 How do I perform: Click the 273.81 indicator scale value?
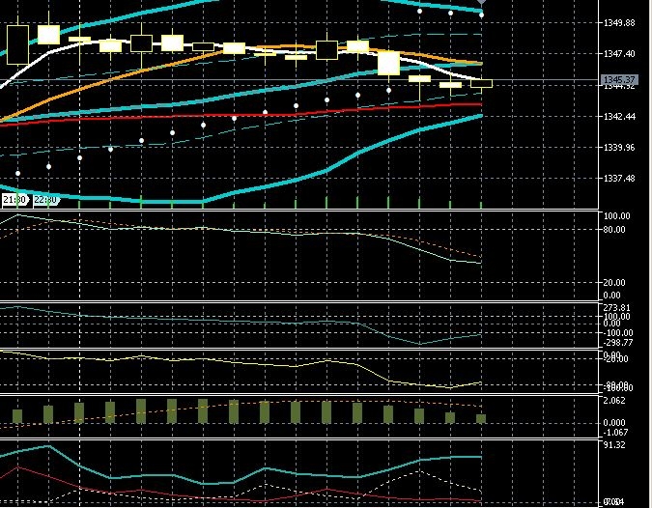[x=616, y=308]
